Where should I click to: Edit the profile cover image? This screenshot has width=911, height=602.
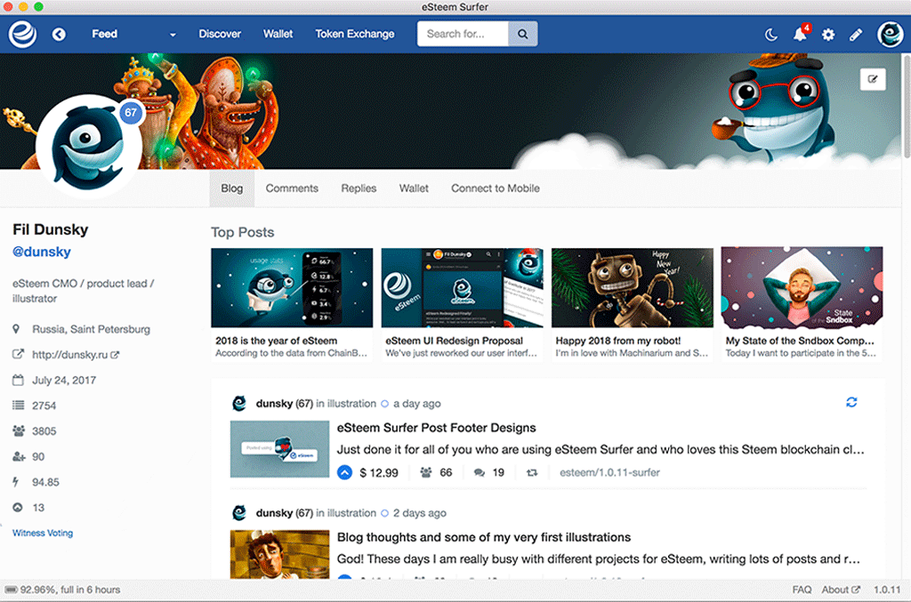873,79
